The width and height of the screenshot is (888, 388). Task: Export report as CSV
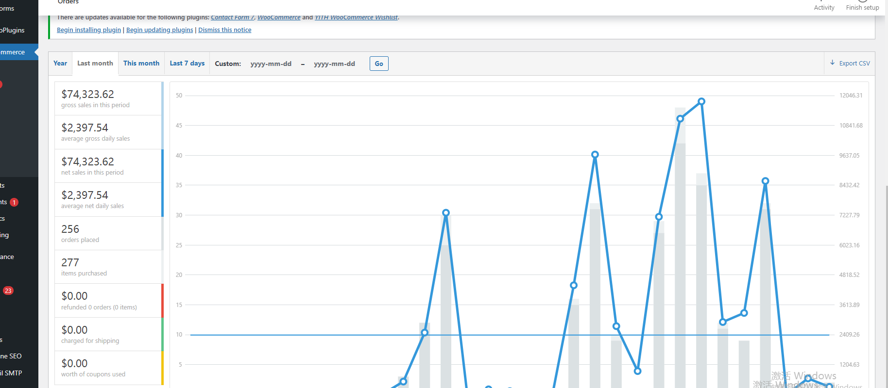tap(850, 64)
